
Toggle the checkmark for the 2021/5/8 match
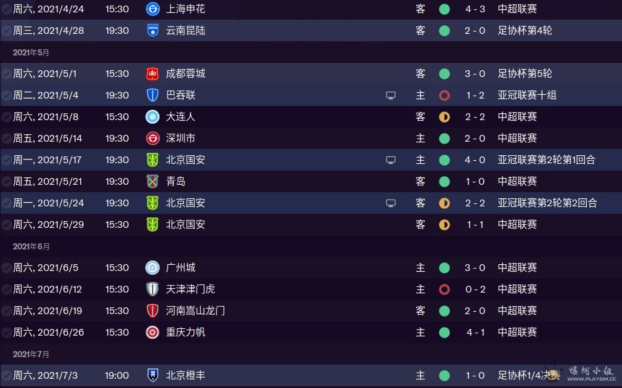click(x=6, y=117)
